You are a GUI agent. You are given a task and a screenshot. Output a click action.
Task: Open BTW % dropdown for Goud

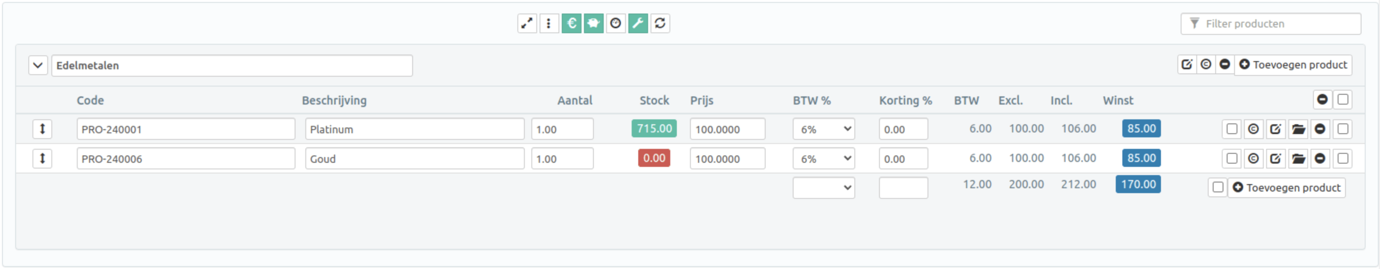(824, 158)
